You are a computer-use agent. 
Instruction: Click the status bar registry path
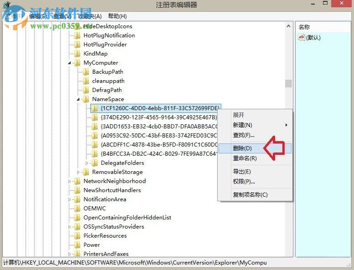click(x=135, y=263)
